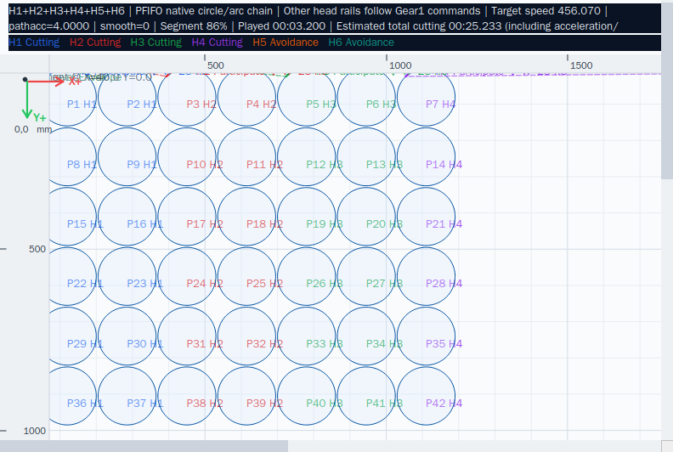Select part P39 H2 circle

tap(246, 396)
